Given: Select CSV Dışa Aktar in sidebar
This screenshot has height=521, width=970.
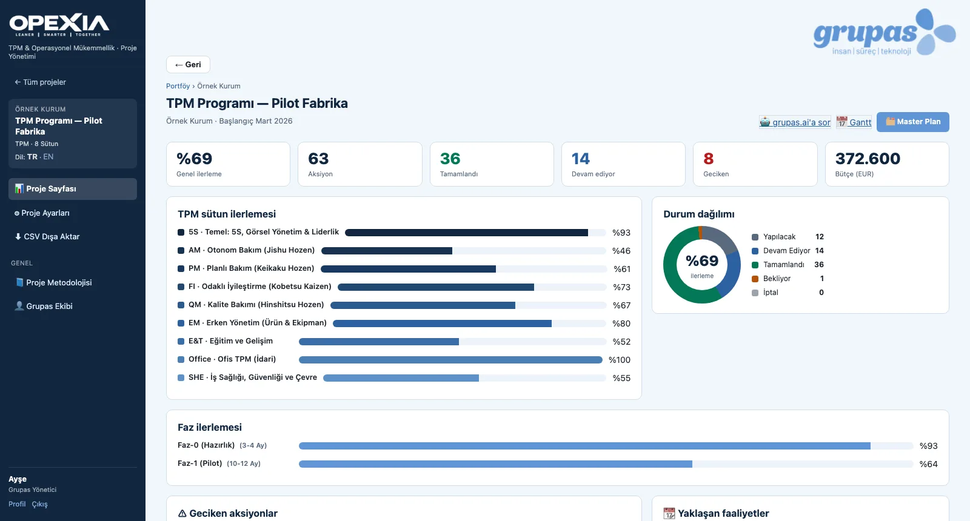Looking at the screenshot, I should (x=73, y=237).
